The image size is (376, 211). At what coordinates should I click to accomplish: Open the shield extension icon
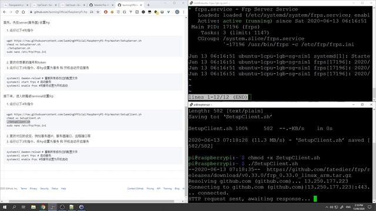click(118, 12)
